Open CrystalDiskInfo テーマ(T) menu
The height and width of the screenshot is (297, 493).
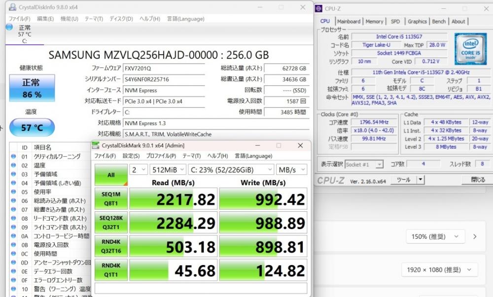click(x=94, y=19)
